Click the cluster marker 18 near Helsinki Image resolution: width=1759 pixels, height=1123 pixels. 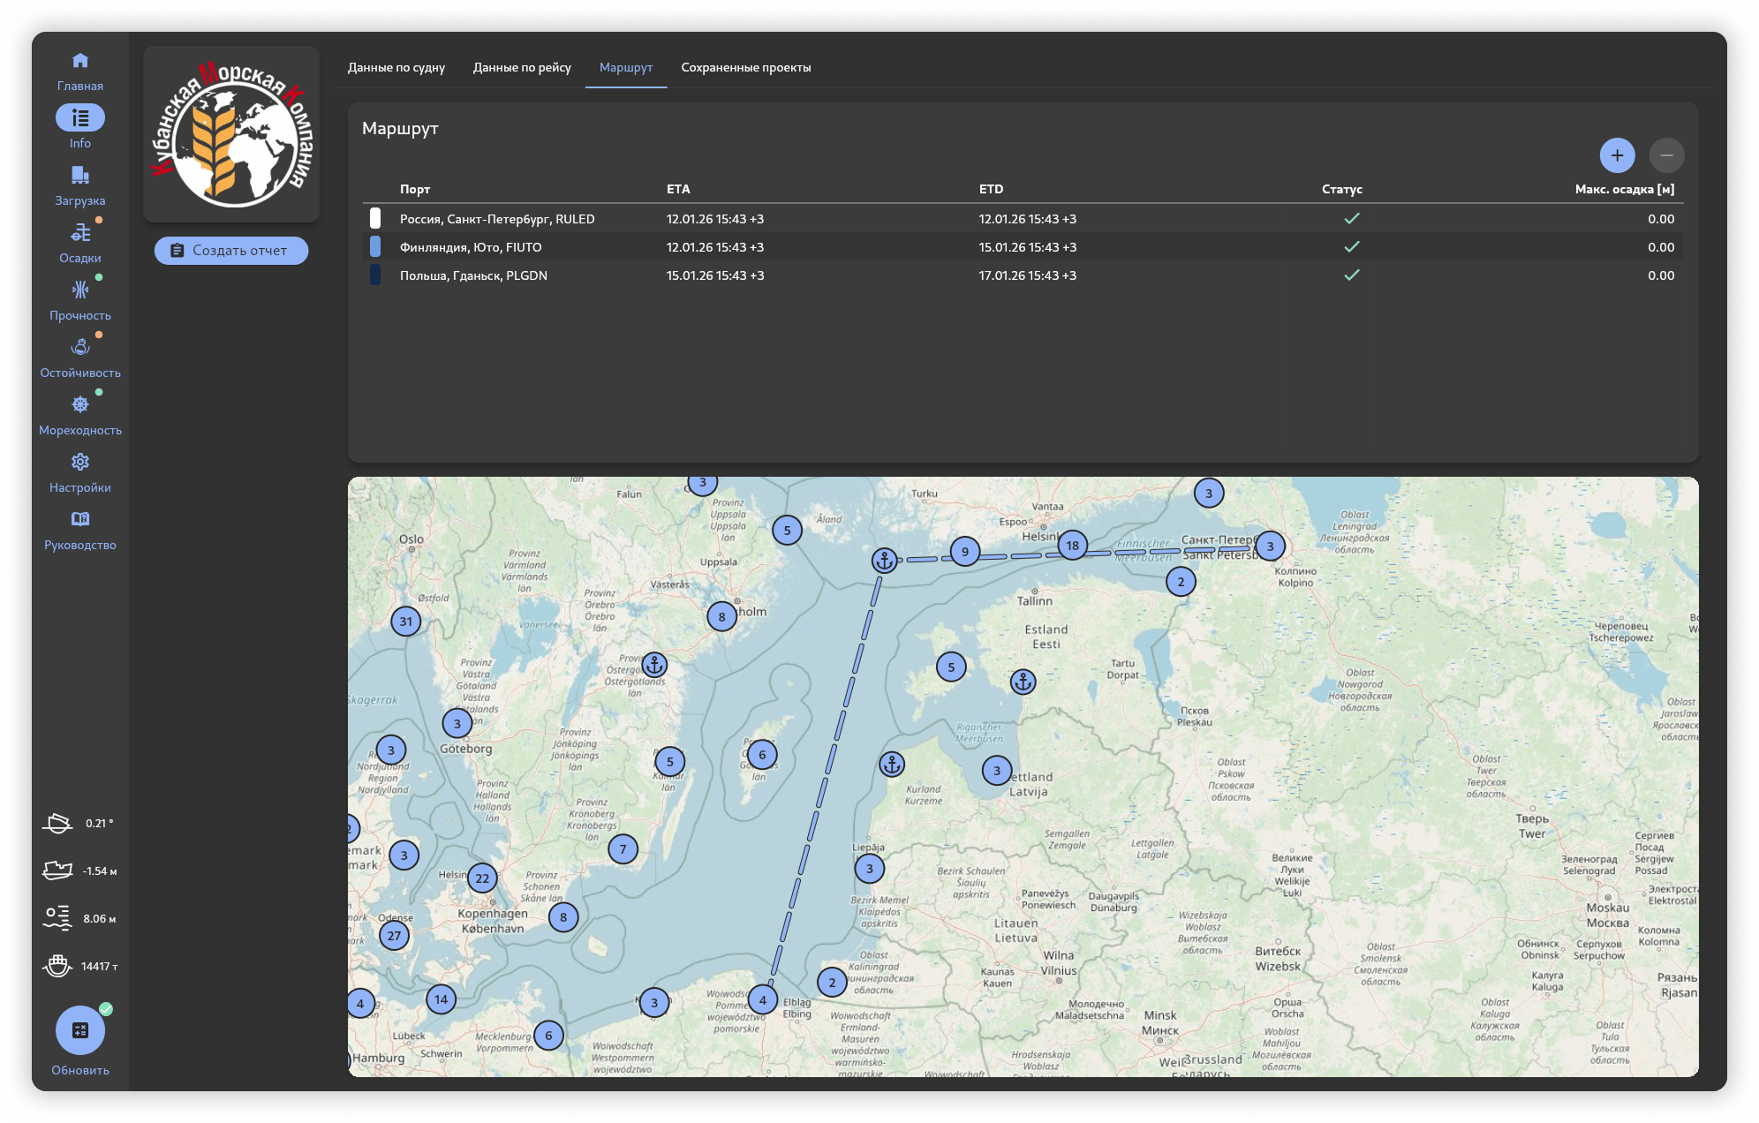1072,546
